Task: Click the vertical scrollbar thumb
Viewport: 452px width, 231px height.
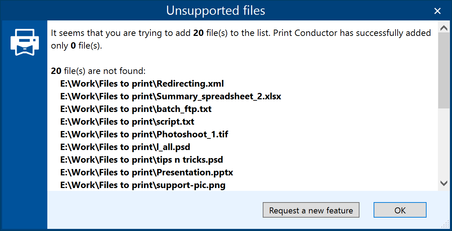Action: [x=444, y=70]
